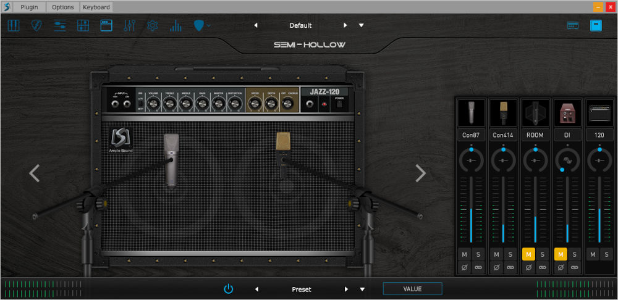
Task: Mute the 120 channel
Action: tap(593, 254)
